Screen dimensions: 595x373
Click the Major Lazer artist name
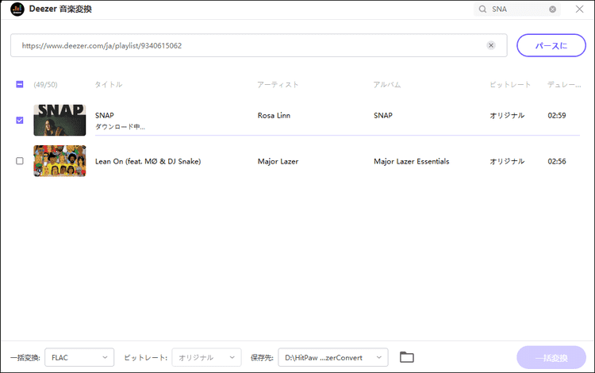pos(278,161)
